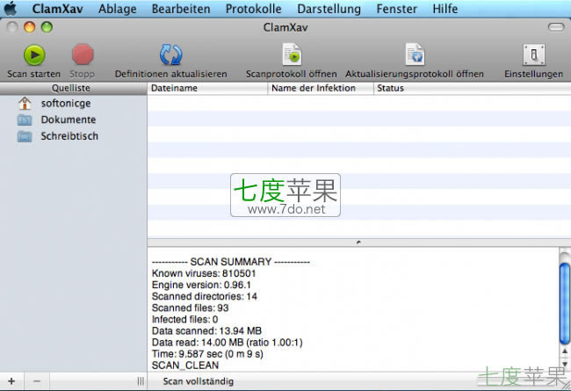Click the SCAN_CLEAN result line

[x=185, y=366]
